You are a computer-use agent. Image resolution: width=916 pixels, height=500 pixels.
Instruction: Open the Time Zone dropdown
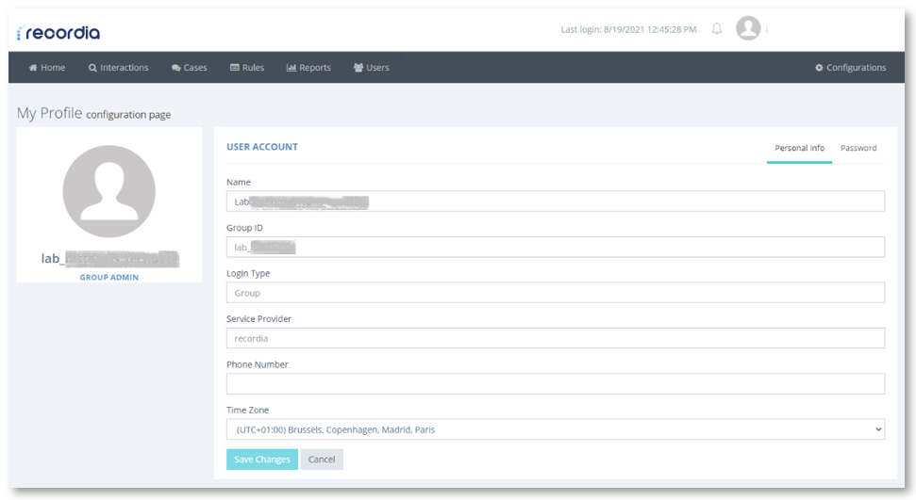coord(555,428)
